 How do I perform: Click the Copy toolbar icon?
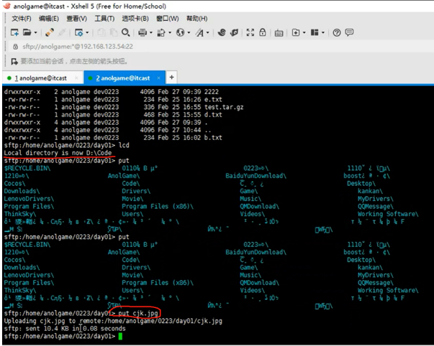tap(101, 32)
